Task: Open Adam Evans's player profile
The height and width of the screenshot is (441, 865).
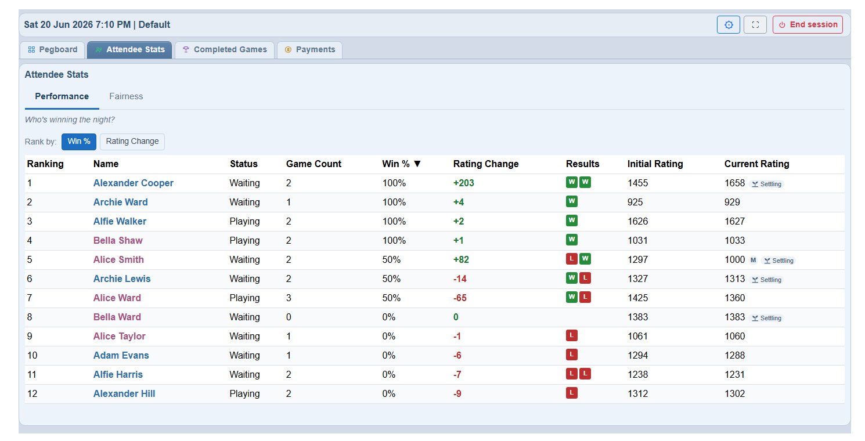Action: tap(121, 356)
